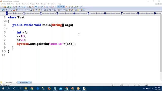Click the help pointer icon ending the top toolbar
This screenshot has width=162, height=91.
pos(80,7)
